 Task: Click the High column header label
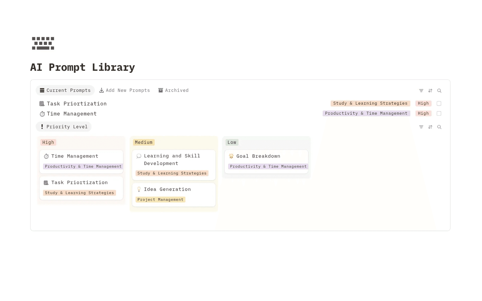click(x=48, y=142)
